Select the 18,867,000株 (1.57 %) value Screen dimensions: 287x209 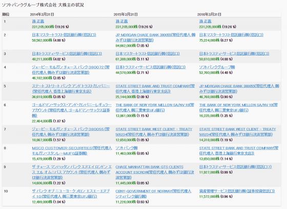pos(49,140)
